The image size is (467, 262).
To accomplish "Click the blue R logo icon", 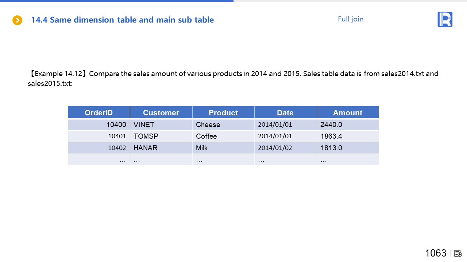I will (x=445, y=19).
